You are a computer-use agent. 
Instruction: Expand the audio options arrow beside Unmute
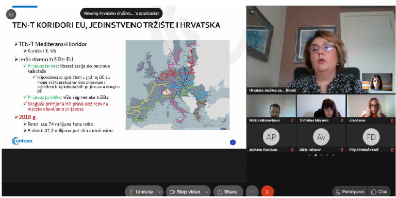tap(159, 192)
